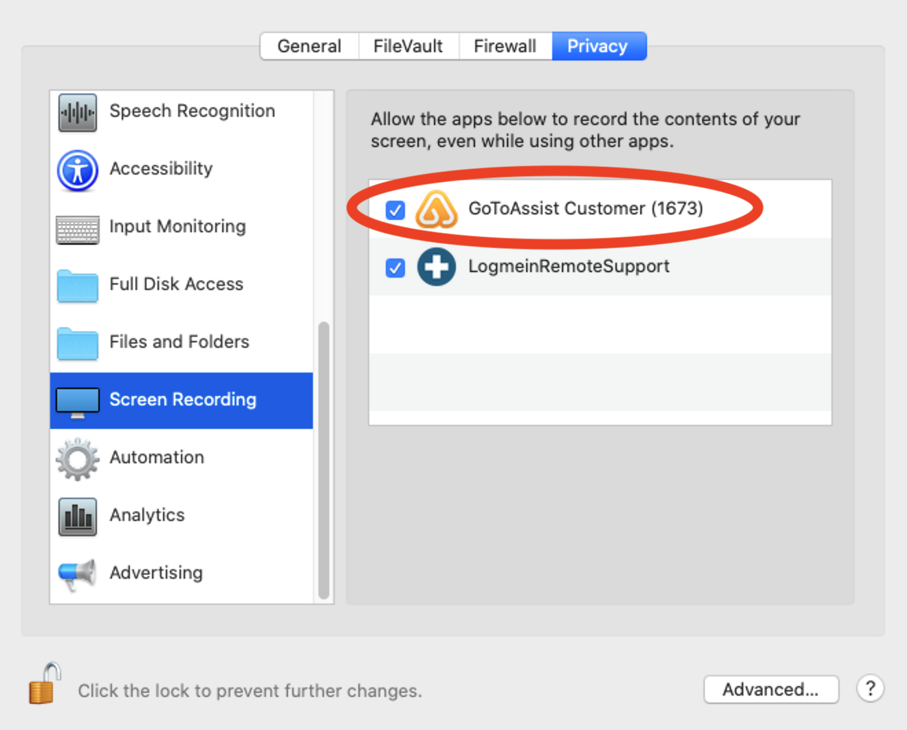907x730 pixels.
Task: Click the orange GoToAssist app icon
Action: coord(437,209)
